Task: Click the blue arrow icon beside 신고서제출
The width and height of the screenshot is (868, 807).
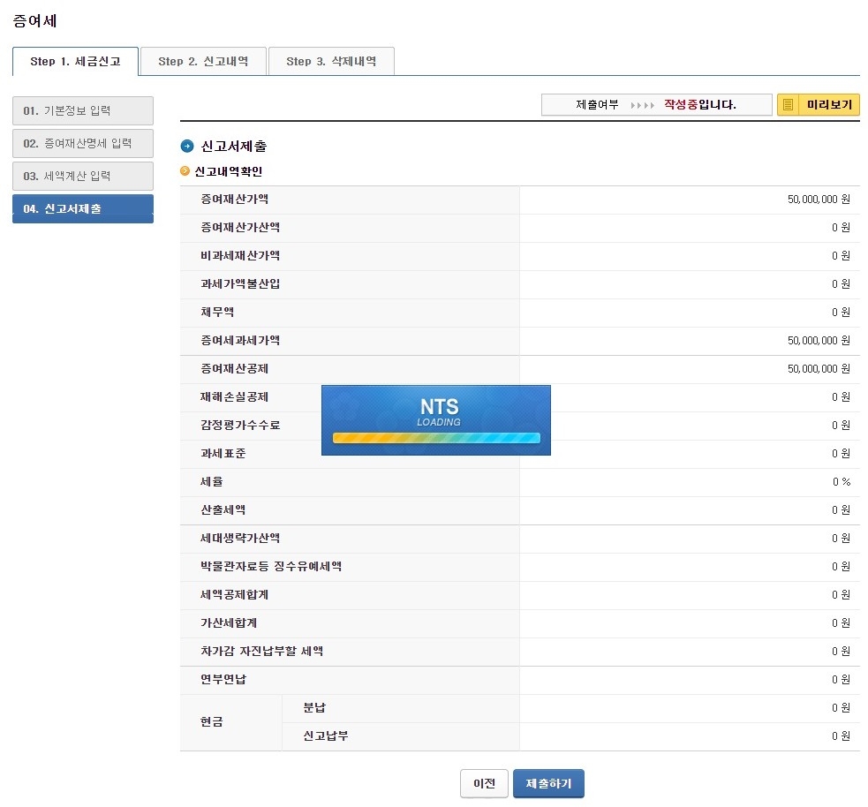Action: pyautogui.click(x=187, y=146)
